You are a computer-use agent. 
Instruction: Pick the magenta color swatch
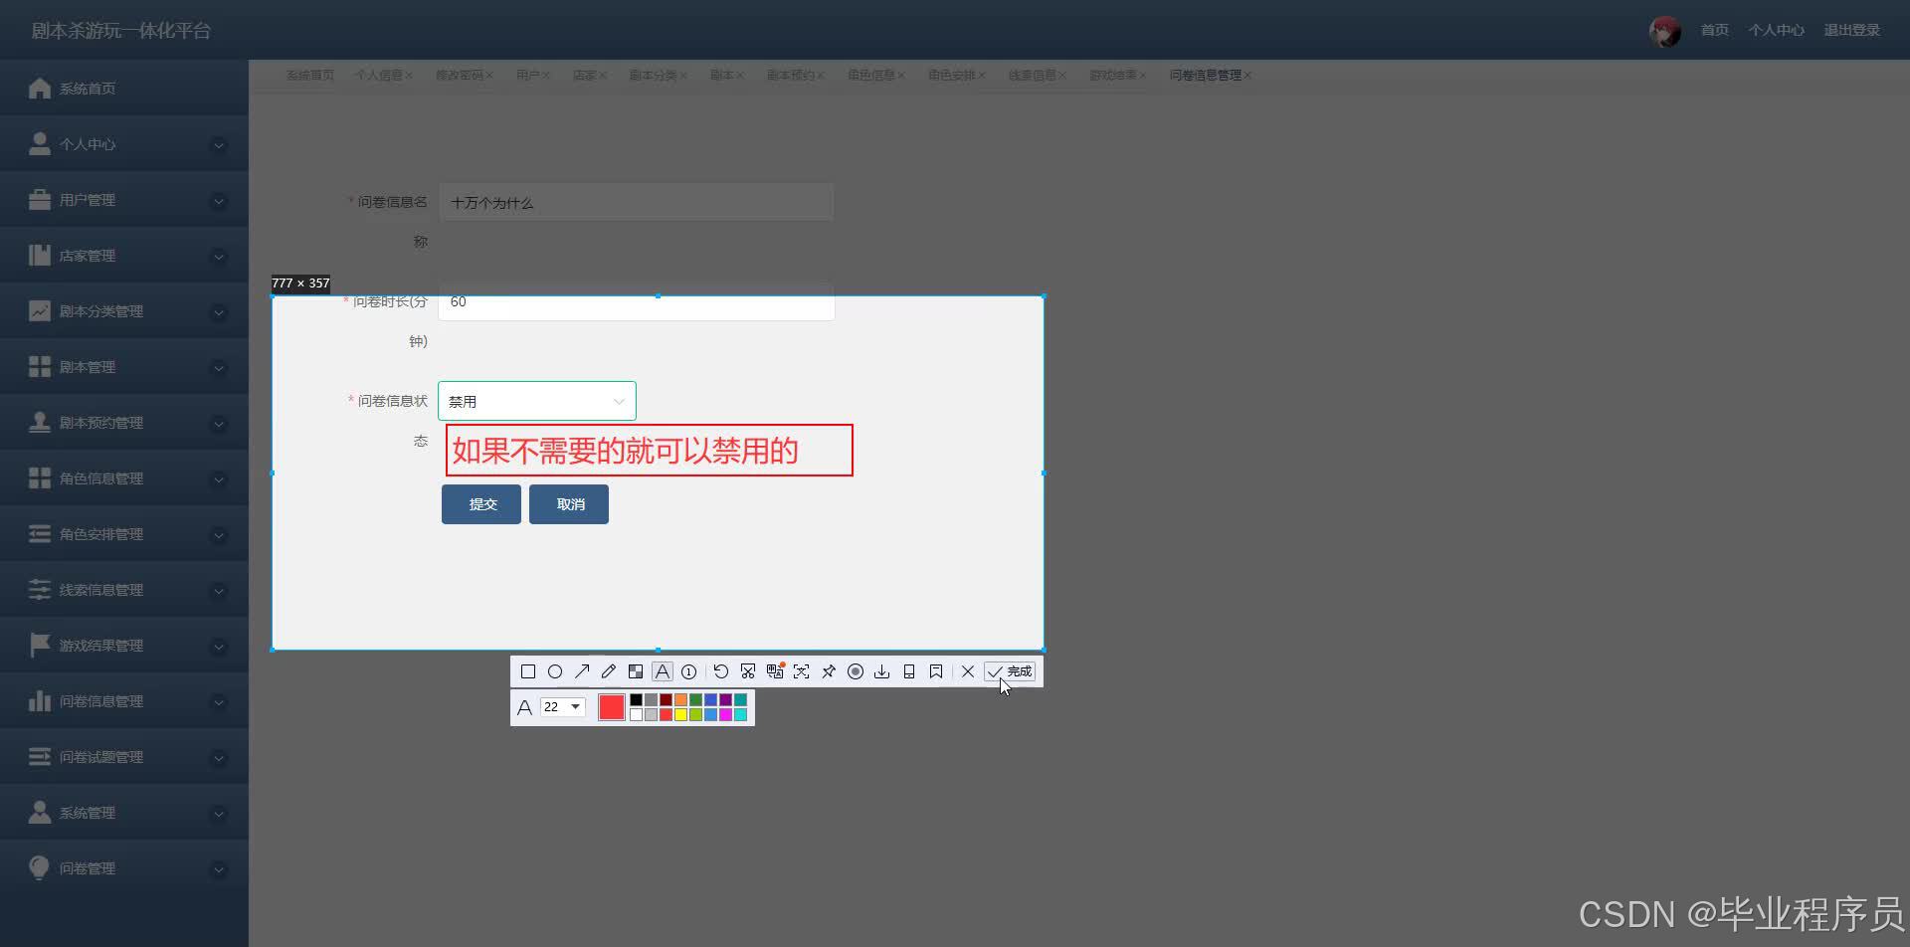coord(725,714)
